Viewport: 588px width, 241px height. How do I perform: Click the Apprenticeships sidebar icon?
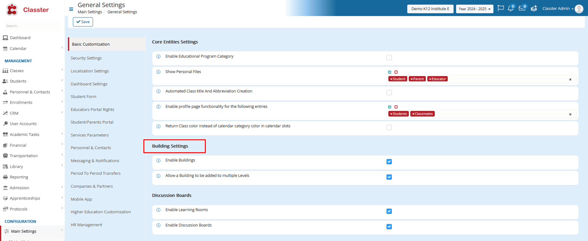(5, 198)
